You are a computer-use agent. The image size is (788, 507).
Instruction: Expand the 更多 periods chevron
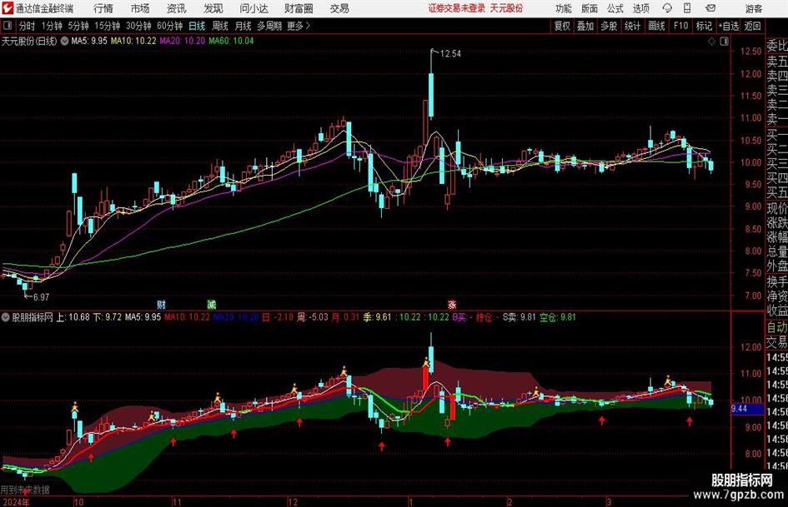pyautogui.click(x=308, y=26)
